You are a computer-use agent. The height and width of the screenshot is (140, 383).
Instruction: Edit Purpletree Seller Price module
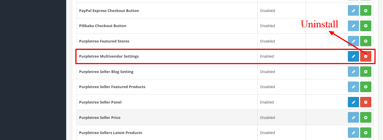click(353, 117)
